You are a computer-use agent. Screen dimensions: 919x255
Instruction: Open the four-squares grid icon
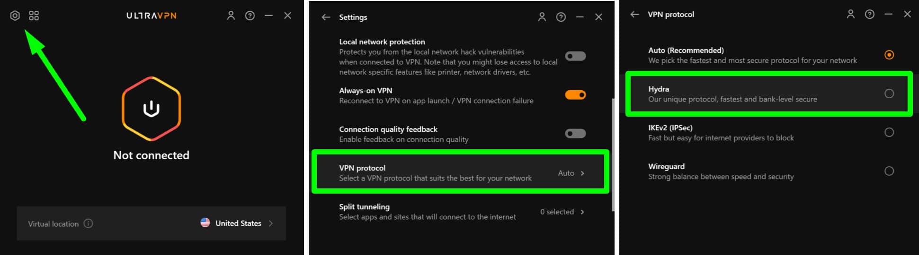click(34, 16)
